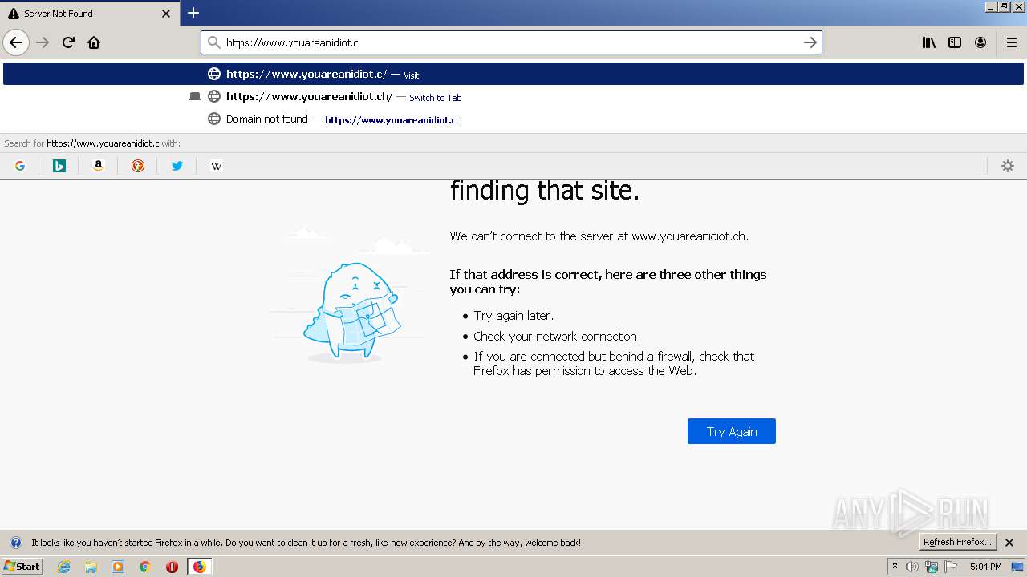The height and width of the screenshot is (577, 1027).
Task: Open the media player taskbar icon
Action: point(118,567)
